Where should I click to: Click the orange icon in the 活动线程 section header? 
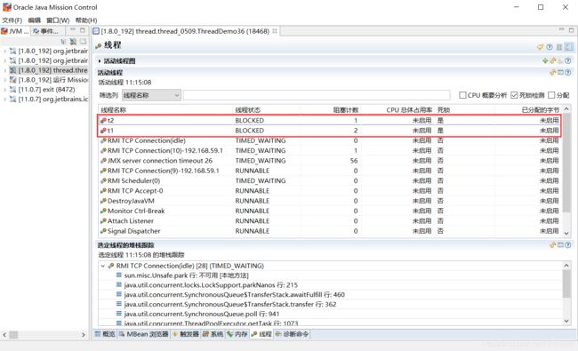point(552,73)
